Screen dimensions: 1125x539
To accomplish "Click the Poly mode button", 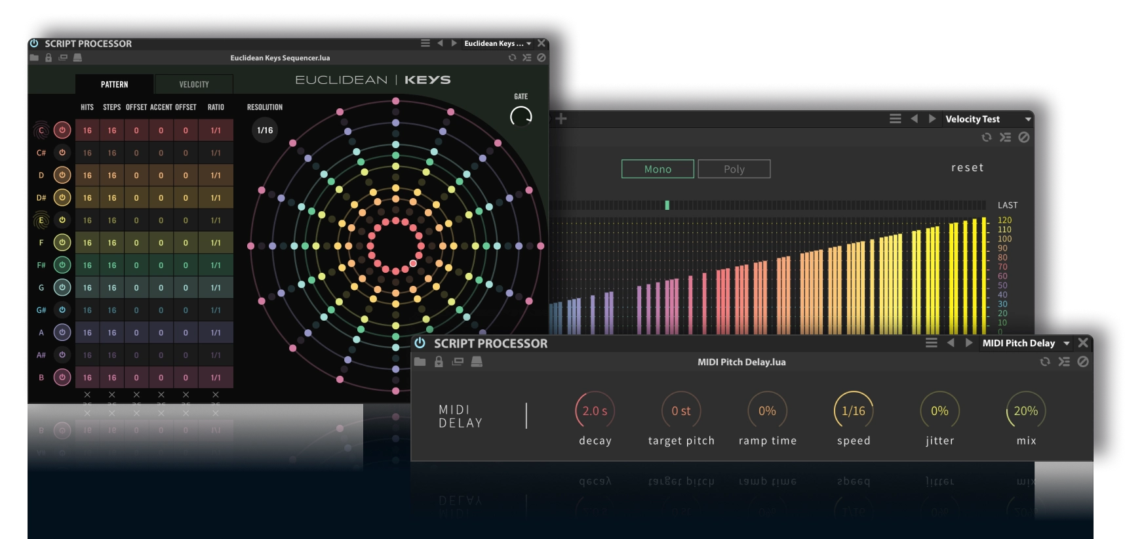I will (x=734, y=169).
